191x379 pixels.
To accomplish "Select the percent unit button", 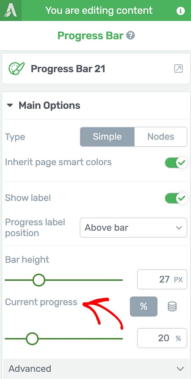I will point(144,306).
